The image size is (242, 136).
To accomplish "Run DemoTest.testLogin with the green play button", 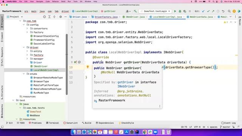I will [175, 11].
